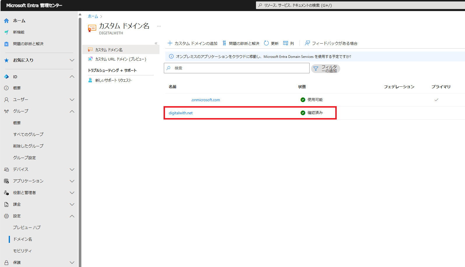The width and height of the screenshot is (465, 267).
Task: Open プレビュー ハブ in sidebar
Action: (x=27, y=227)
